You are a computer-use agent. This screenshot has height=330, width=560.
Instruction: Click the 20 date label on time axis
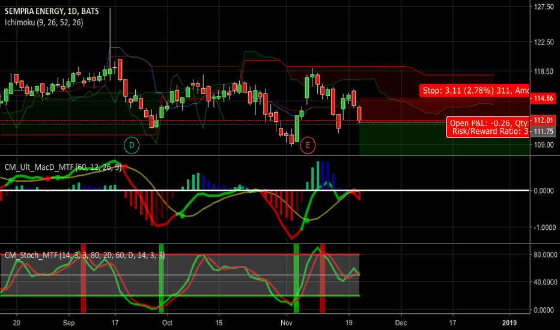[x=16, y=323]
